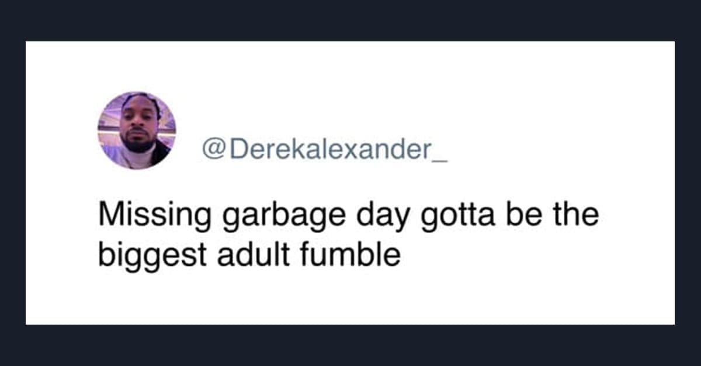Viewport: 701px width, 366px height.
Task: Open the Derekalexander_ profile picture
Action: tap(137, 131)
